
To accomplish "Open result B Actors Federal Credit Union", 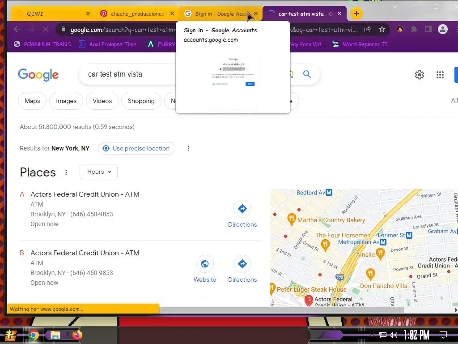I will (85, 253).
